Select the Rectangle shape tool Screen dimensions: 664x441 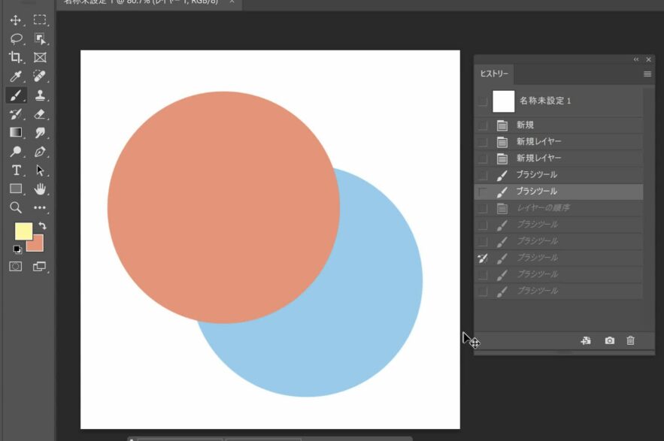(16, 189)
